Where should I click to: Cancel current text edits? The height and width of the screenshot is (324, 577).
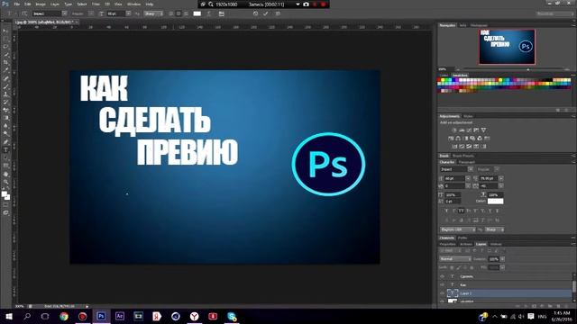point(255,13)
